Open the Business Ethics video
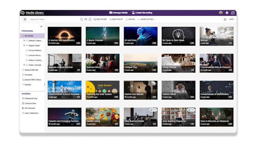This screenshot has height=144, width=257. click(x=102, y=63)
